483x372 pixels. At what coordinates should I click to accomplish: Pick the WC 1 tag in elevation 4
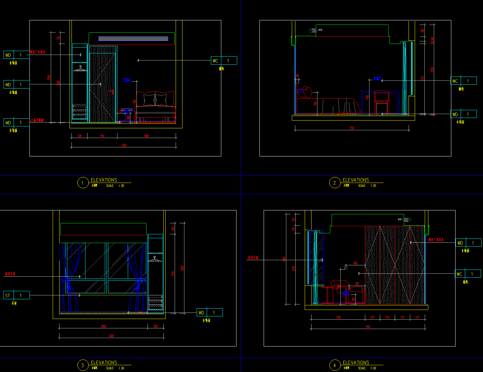[x=468, y=274]
